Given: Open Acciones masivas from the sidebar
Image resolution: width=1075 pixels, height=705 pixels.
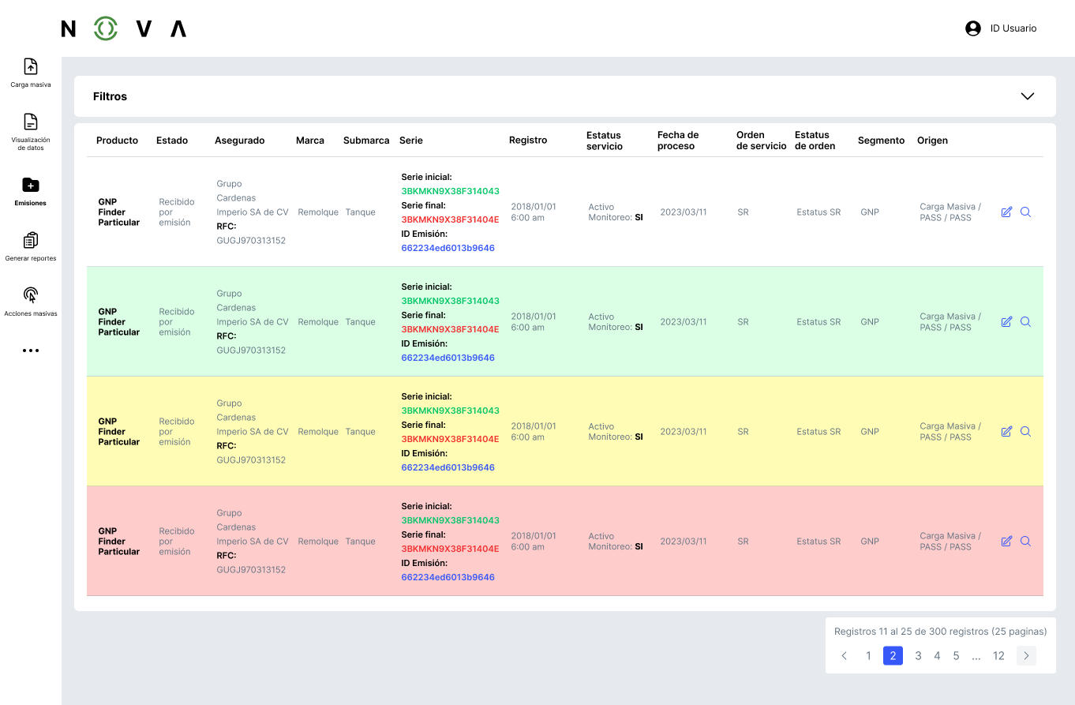Looking at the screenshot, I should [31, 302].
